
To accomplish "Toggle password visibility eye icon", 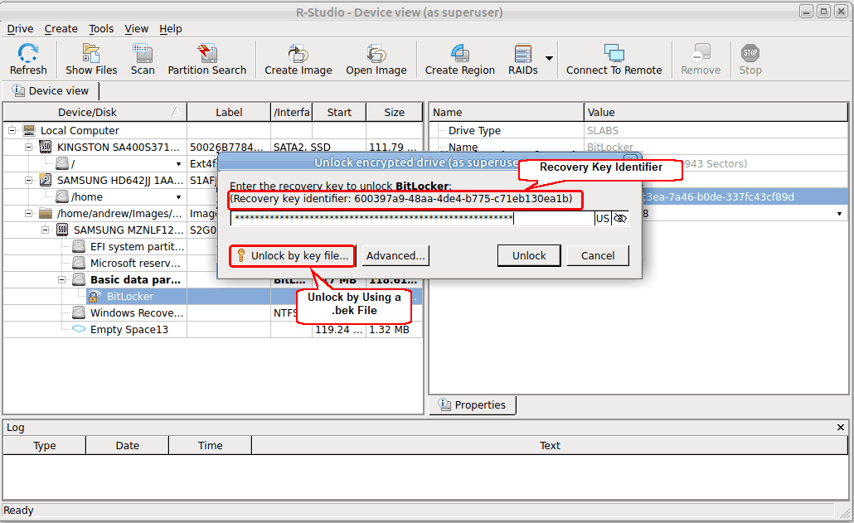I will tap(620, 219).
